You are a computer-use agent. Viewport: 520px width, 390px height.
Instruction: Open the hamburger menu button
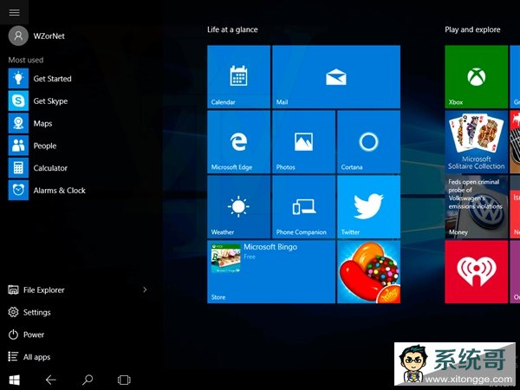pyautogui.click(x=14, y=12)
